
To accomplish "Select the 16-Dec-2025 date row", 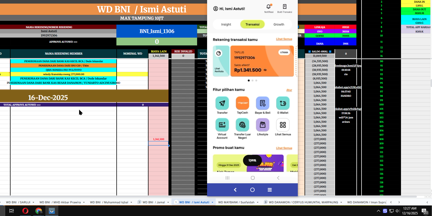I will (x=84, y=96).
